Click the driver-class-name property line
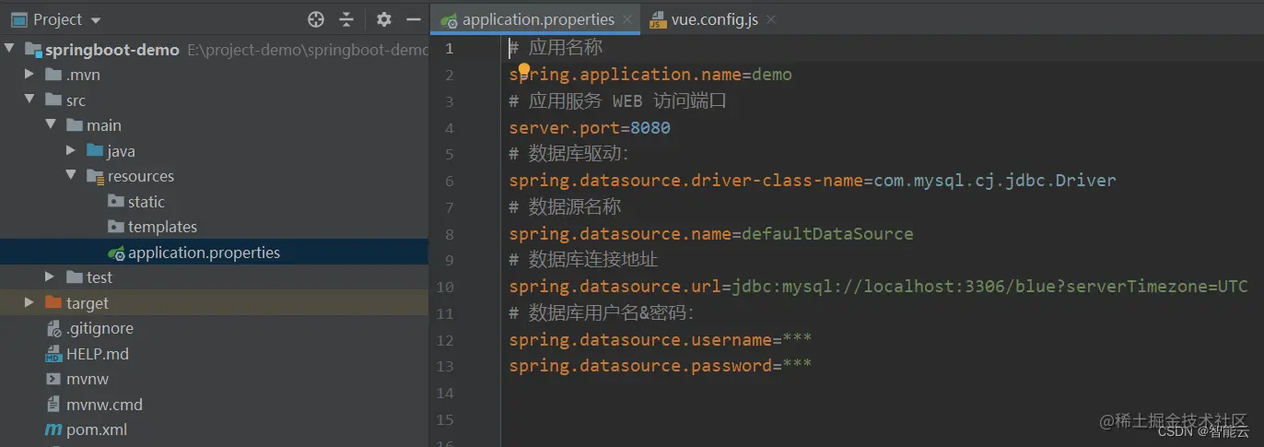This screenshot has height=447, width=1264. coord(813,181)
